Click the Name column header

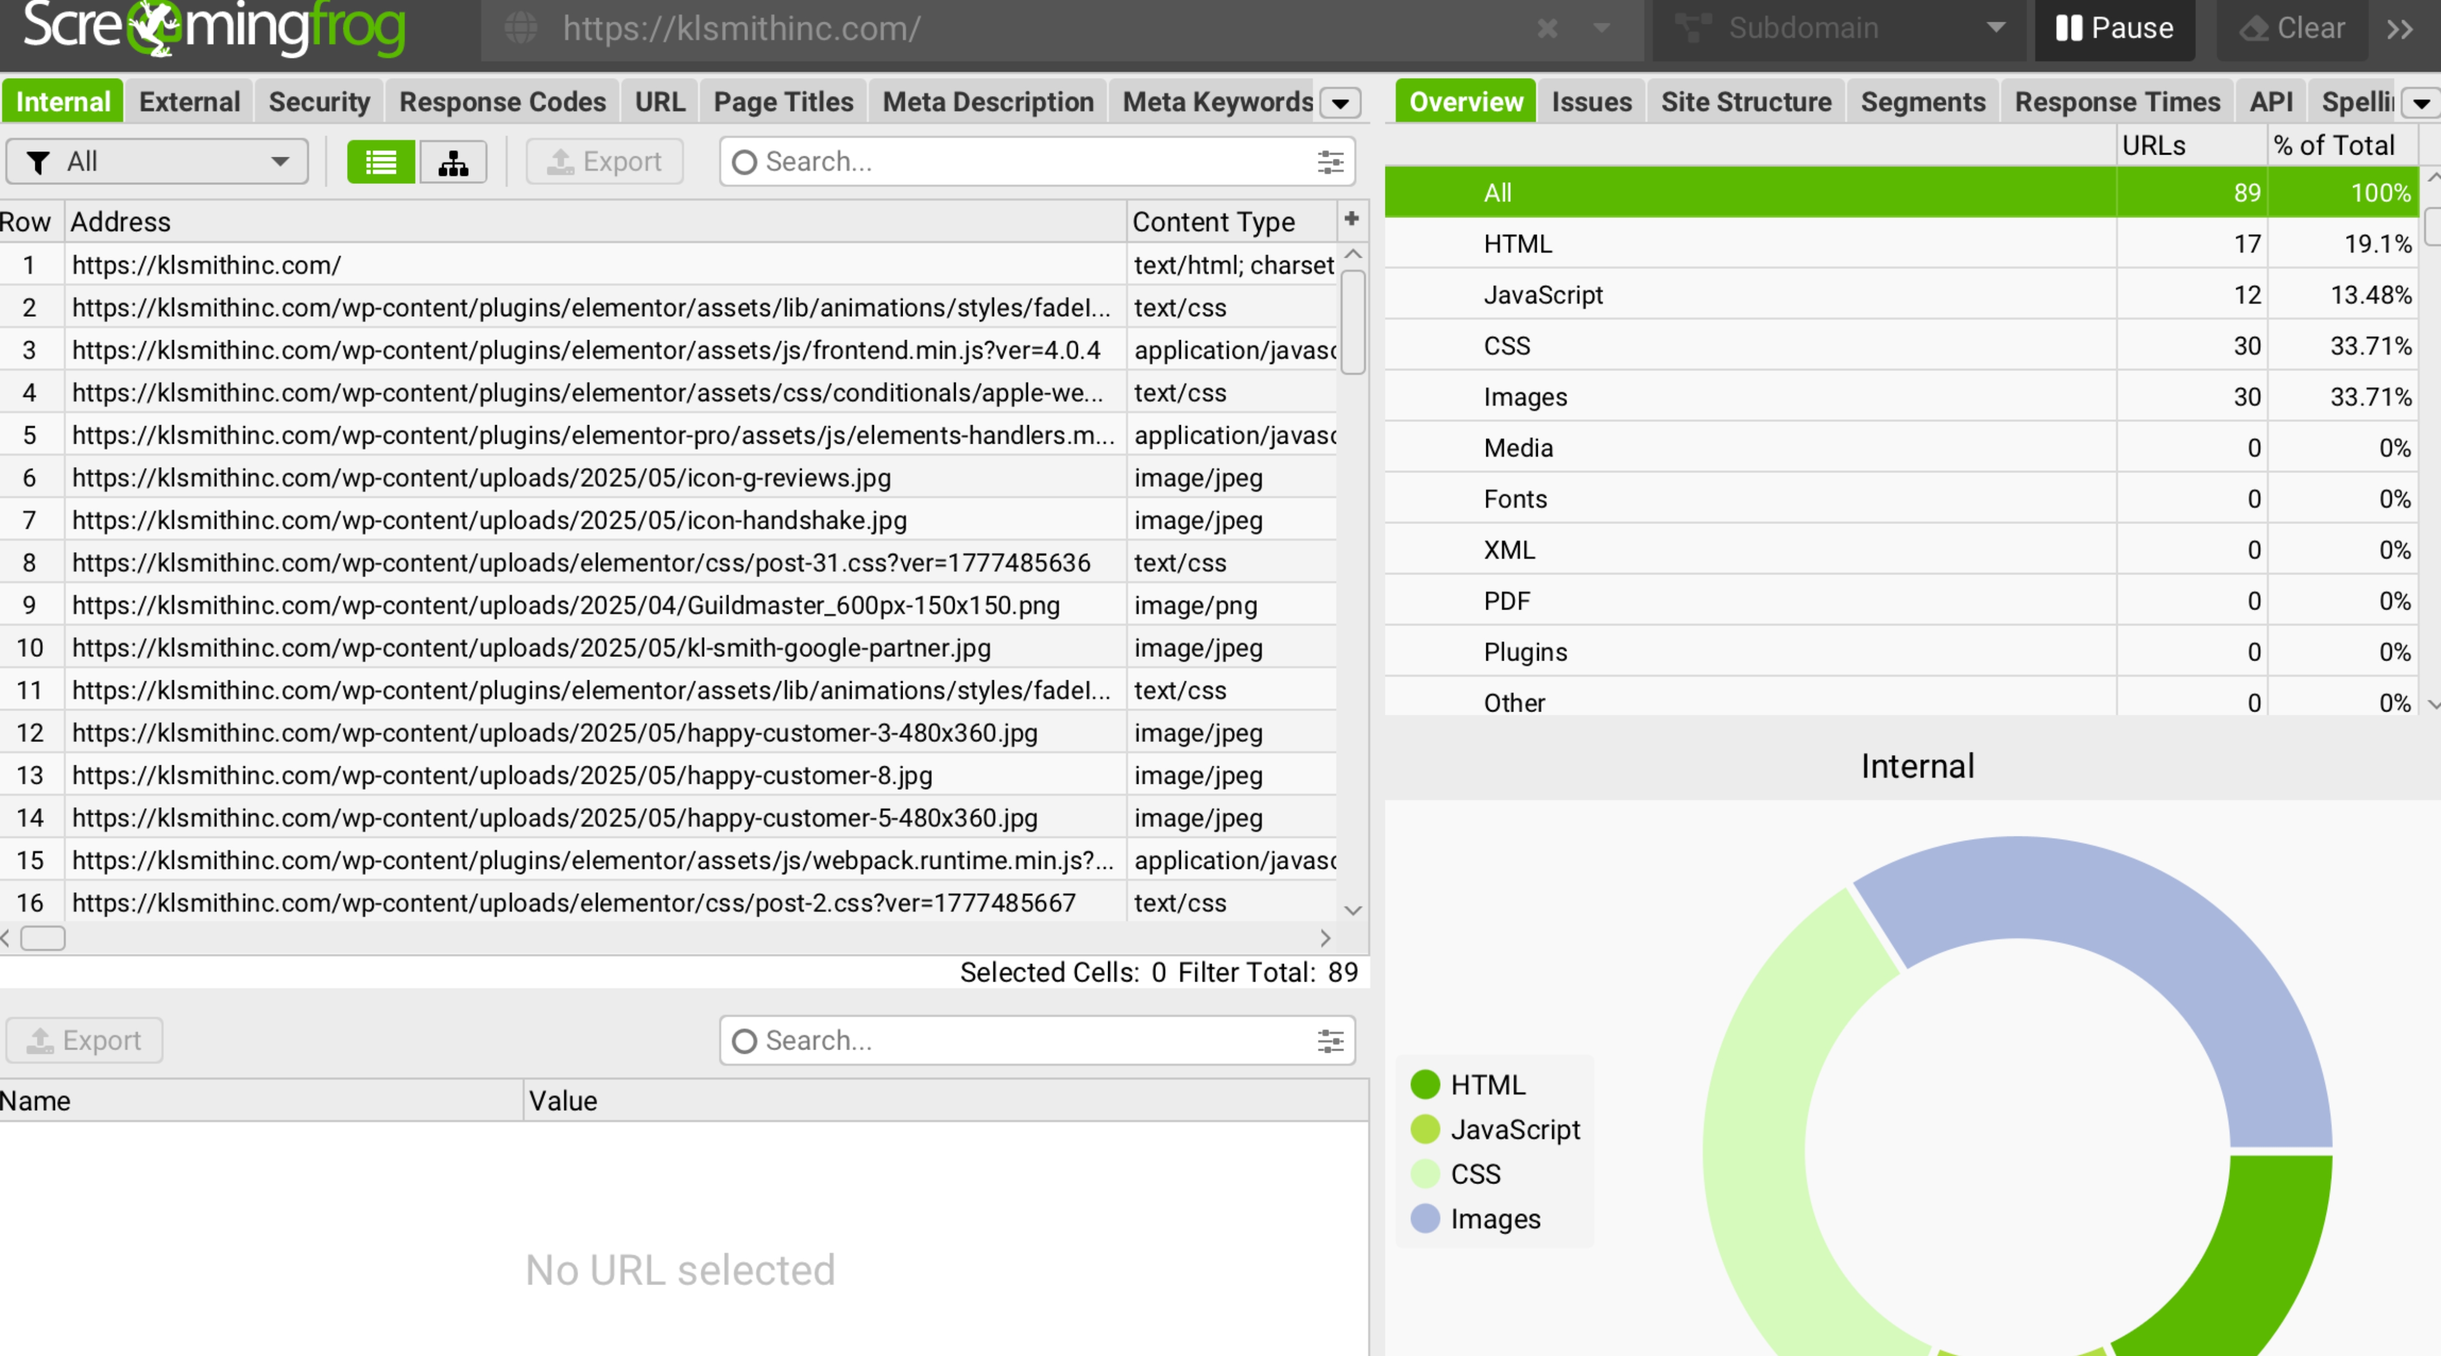[x=260, y=1100]
